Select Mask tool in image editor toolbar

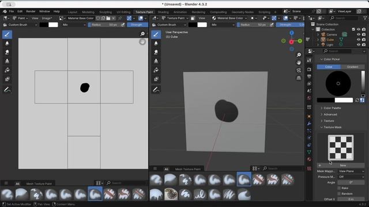[x=7, y=79]
